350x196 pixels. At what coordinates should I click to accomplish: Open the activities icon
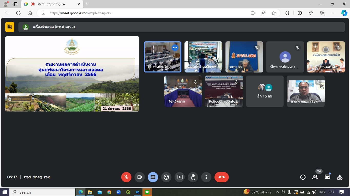pos(340,177)
